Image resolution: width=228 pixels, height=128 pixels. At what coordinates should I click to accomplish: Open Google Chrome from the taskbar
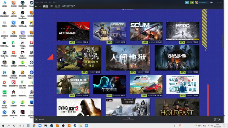coord(34,125)
